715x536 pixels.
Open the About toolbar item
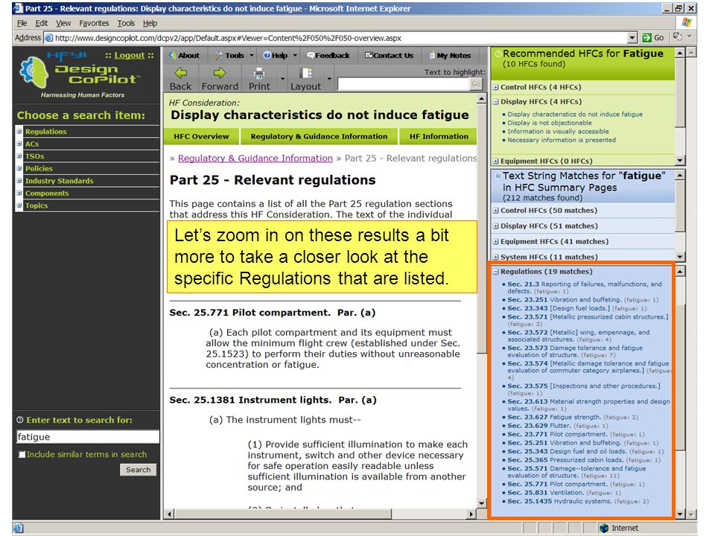coord(184,55)
